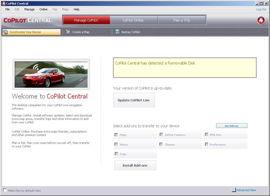This screenshot has width=270, height=196.
Task: Click the Advanced View icon
Action: [234, 190]
